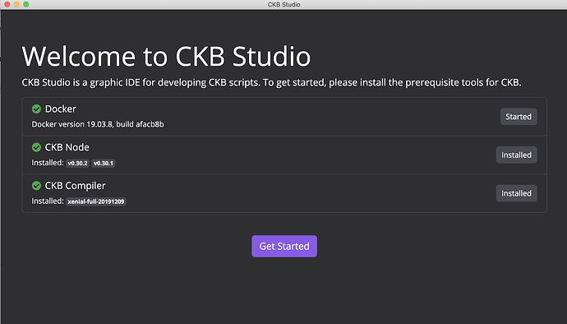
Task: Click the CKB Compiler heading text
Action: point(76,186)
